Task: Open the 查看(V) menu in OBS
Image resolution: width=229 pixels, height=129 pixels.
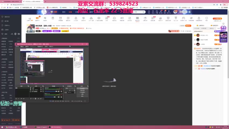Action: 27,46
